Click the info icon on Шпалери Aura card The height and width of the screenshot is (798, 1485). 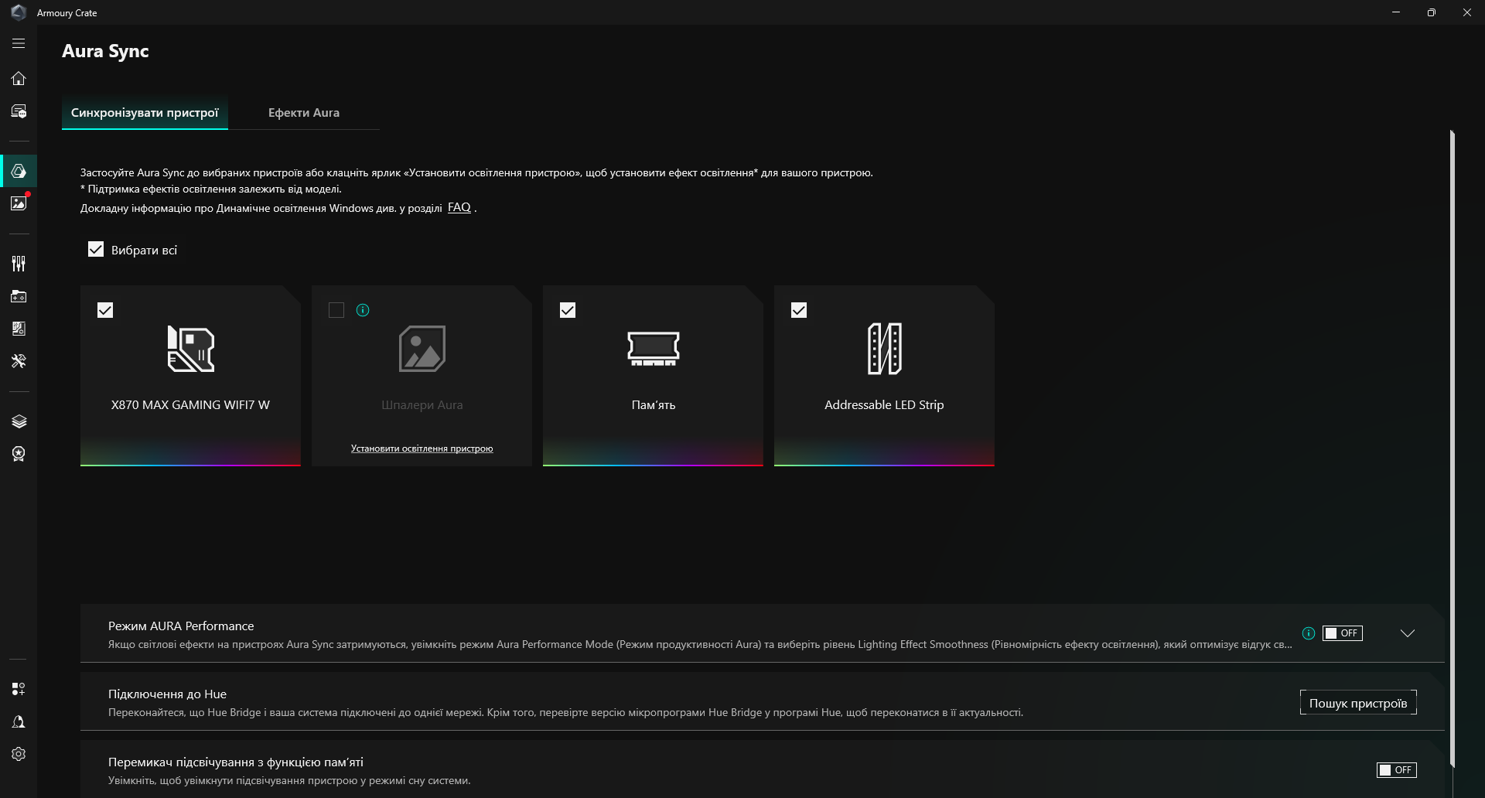[363, 310]
